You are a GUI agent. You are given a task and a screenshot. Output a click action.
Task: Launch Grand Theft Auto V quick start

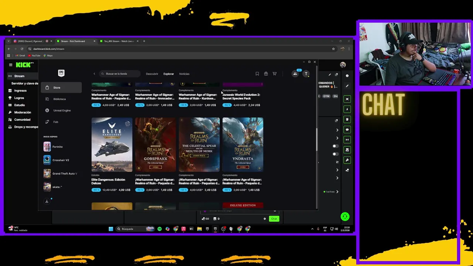click(60, 173)
